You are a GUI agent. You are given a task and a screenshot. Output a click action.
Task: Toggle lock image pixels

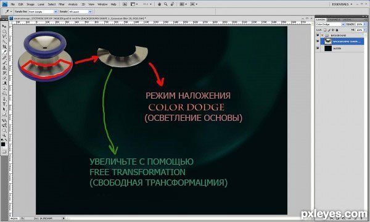click(x=329, y=30)
